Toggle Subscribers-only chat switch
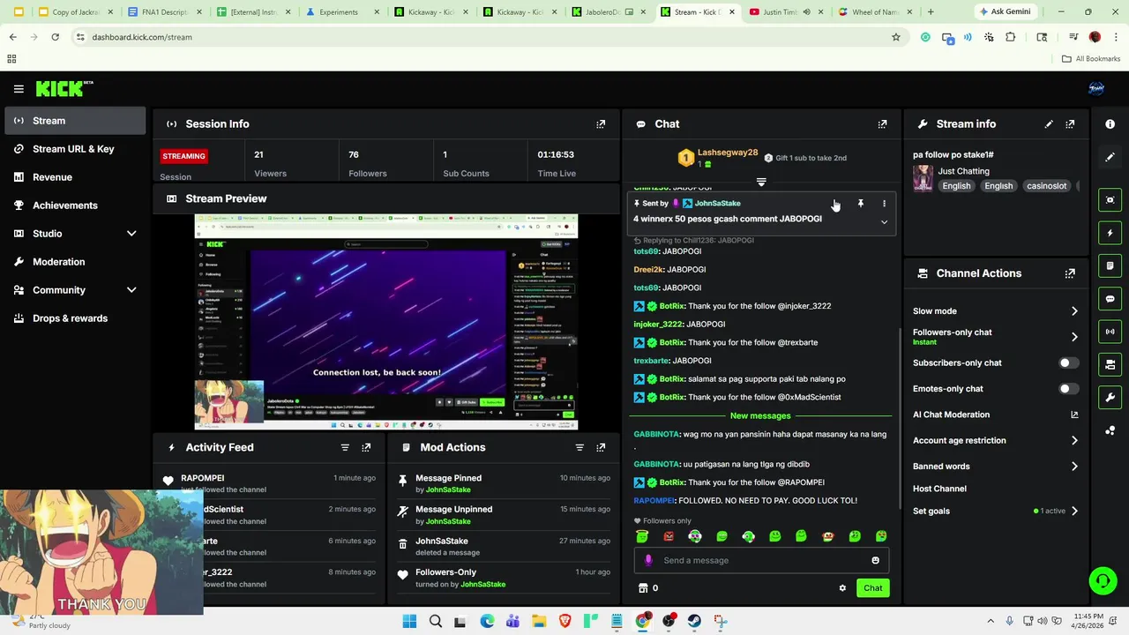Viewport: 1129px width, 635px height. (x=1068, y=363)
